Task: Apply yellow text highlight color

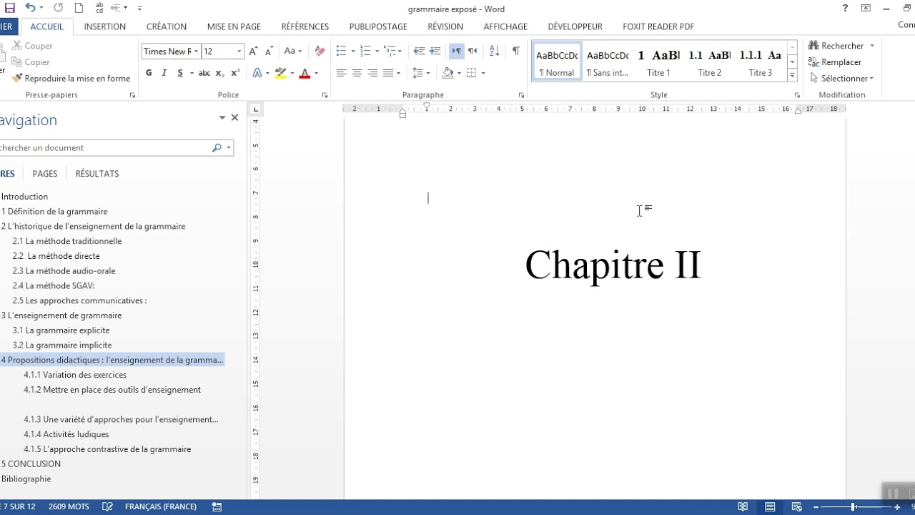Action: (281, 73)
